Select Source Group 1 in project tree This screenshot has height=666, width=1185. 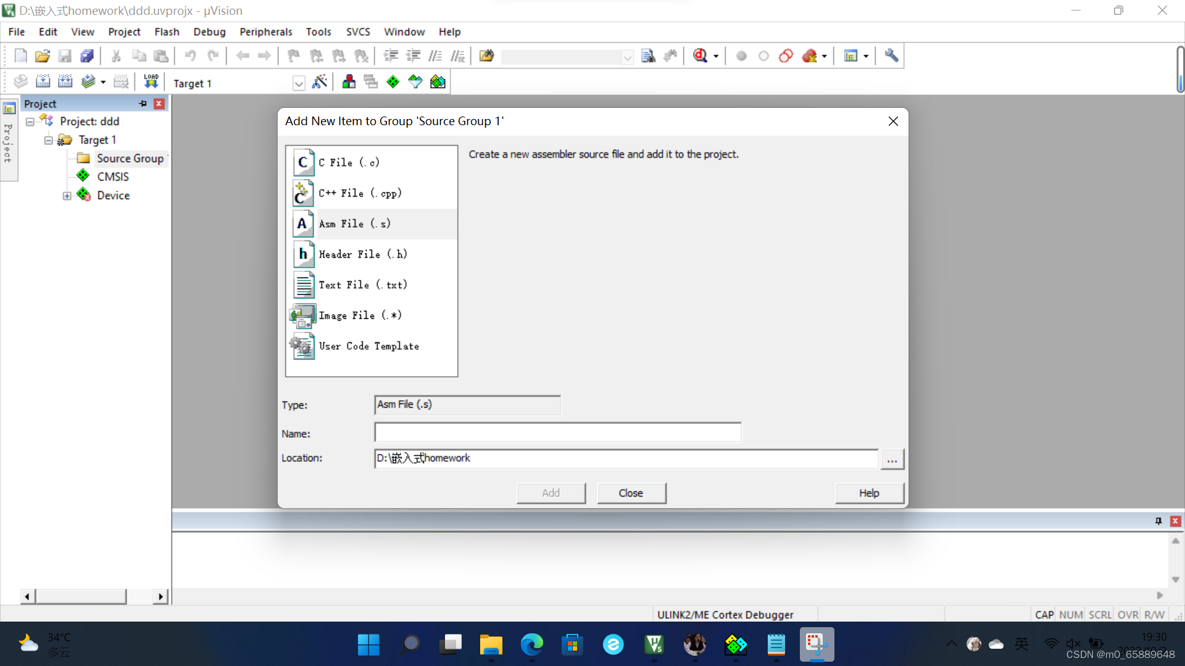tap(130, 158)
